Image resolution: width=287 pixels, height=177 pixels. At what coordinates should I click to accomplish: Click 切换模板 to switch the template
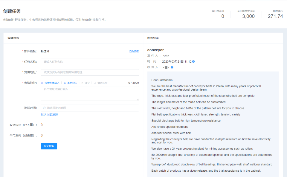134,51
